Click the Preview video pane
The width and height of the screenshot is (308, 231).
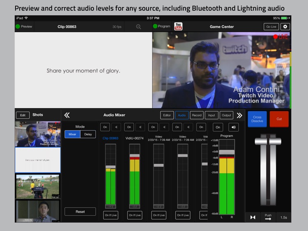[83, 70]
